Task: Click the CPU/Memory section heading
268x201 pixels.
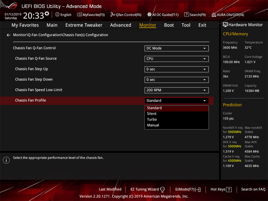Action: coord(235,34)
